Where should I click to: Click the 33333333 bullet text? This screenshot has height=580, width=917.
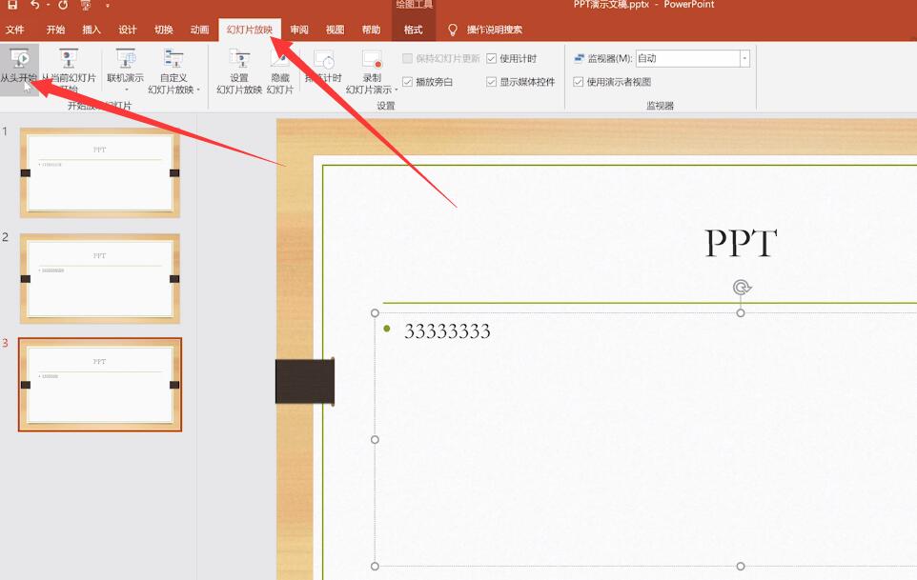pos(447,331)
